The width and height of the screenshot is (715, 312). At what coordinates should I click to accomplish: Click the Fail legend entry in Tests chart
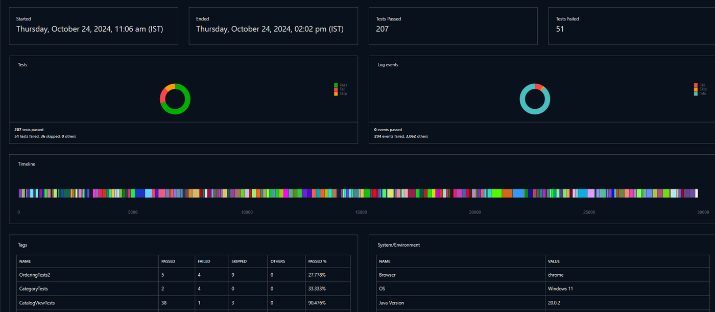coord(340,89)
